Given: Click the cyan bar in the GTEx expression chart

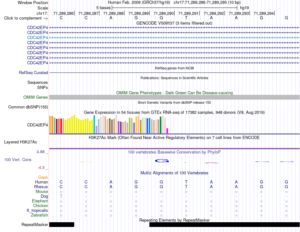Looking at the screenshot, I should [x=94, y=124].
